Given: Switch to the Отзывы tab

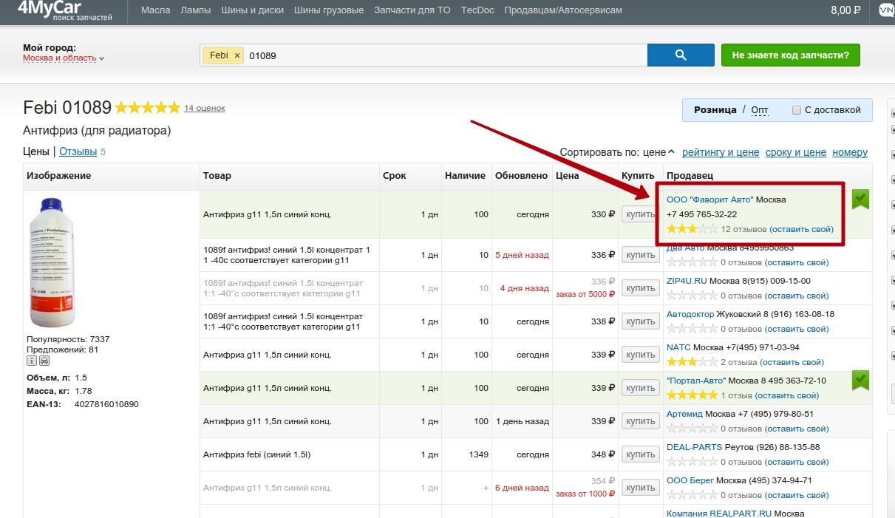Looking at the screenshot, I should (78, 151).
